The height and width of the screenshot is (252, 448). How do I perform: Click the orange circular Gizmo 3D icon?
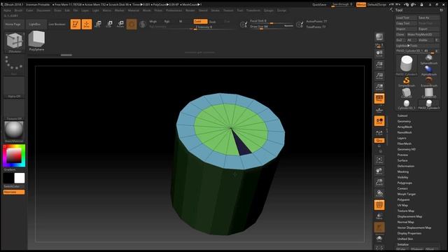132,24
